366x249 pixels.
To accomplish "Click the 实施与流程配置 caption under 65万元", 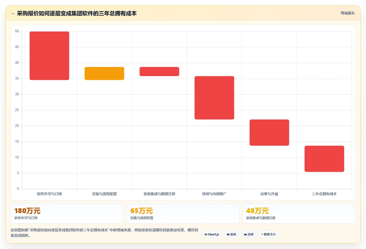I will (142, 218).
